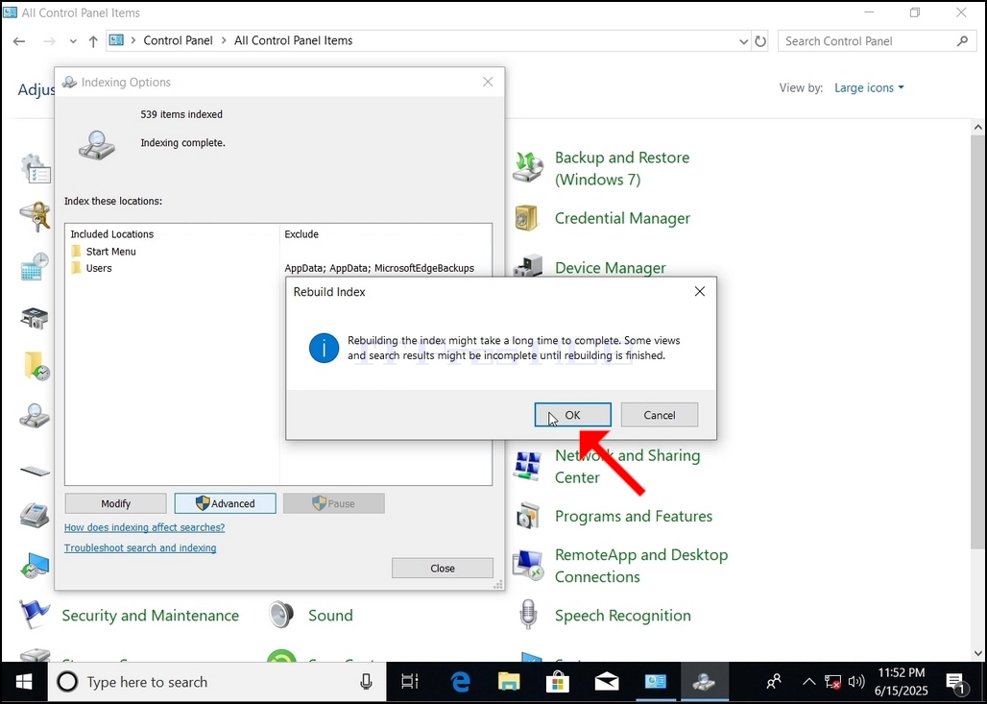Refresh the Control Panel view
This screenshot has width=987, height=704.
760,41
